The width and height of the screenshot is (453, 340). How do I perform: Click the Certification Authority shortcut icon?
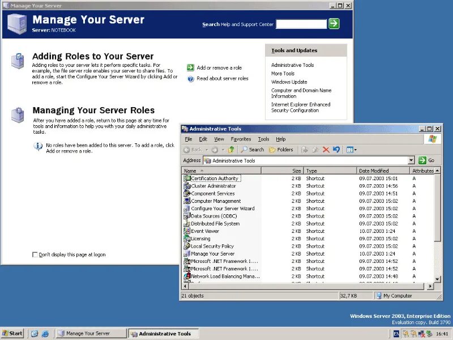[x=187, y=178]
